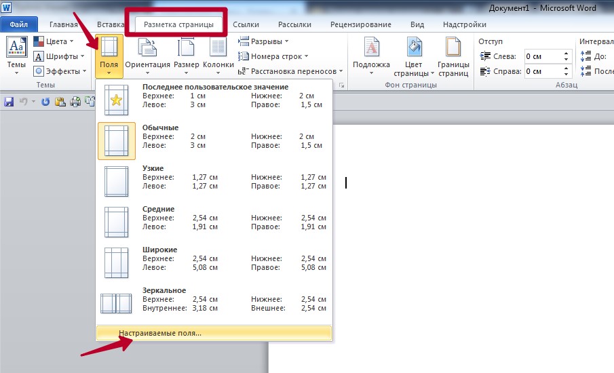Open the Ориентация orientation icon
Image resolution: width=614 pixels, height=373 pixels.
(x=147, y=55)
